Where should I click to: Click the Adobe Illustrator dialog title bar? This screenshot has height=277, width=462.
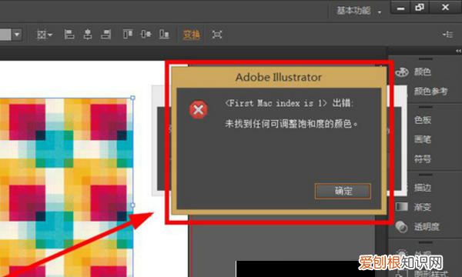pos(279,77)
